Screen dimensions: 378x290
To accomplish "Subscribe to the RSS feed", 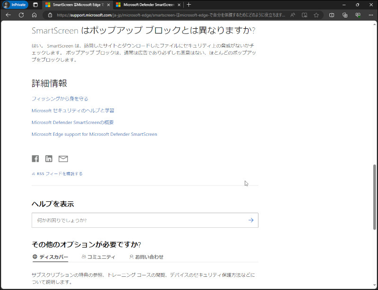I will click(x=57, y=174).
